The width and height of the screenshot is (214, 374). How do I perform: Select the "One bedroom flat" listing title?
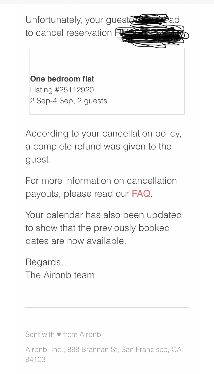coord(62,79)
